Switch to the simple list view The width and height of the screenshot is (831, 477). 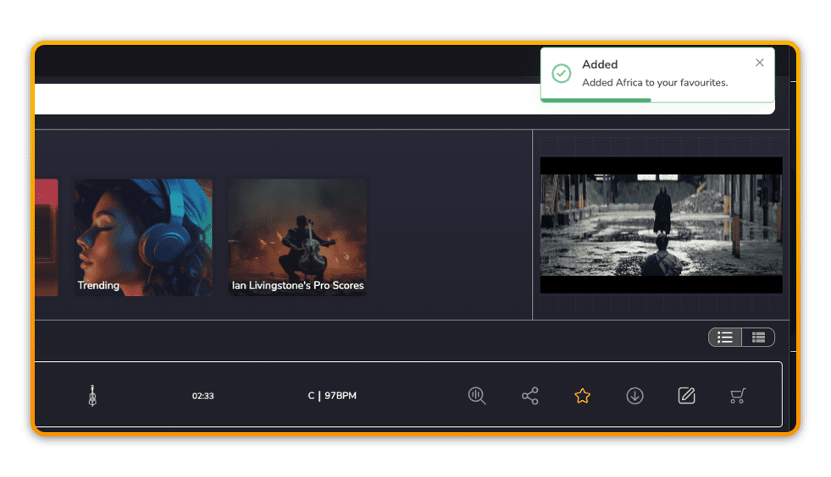pyautogui.click(x=725, y=337)
